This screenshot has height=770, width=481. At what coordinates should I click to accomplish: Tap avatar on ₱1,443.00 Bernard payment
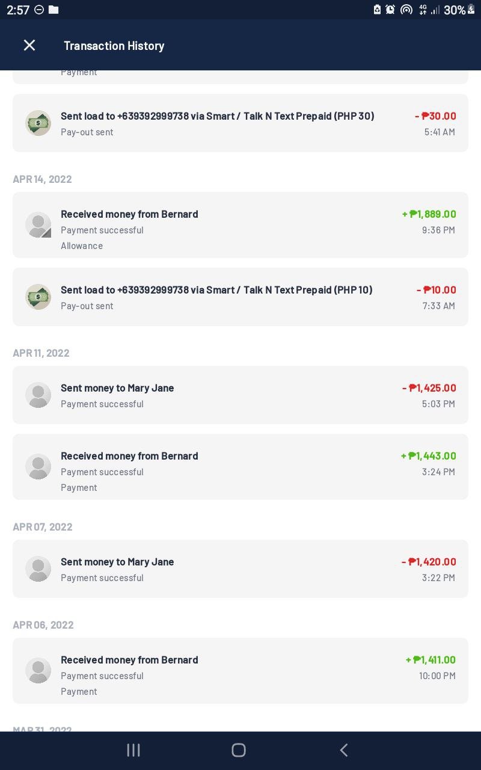tap(38, 466)
